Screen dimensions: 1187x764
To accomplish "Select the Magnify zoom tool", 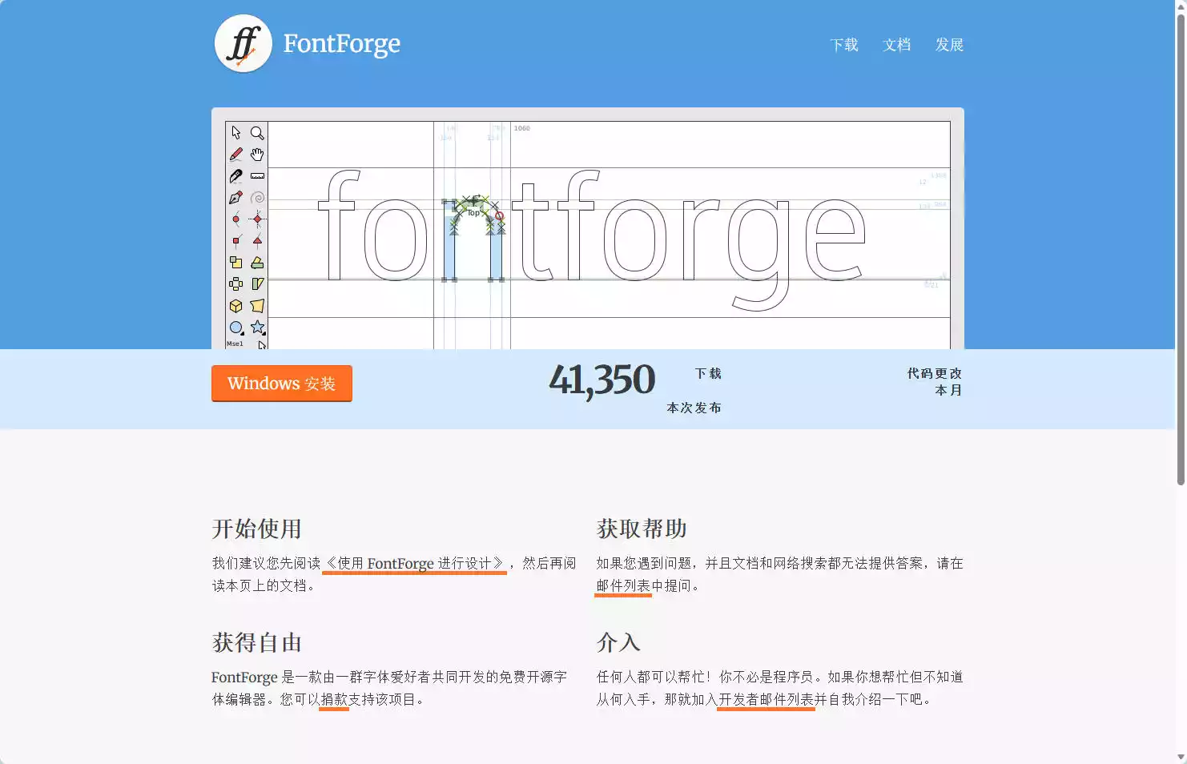I will tap(257, 132).
